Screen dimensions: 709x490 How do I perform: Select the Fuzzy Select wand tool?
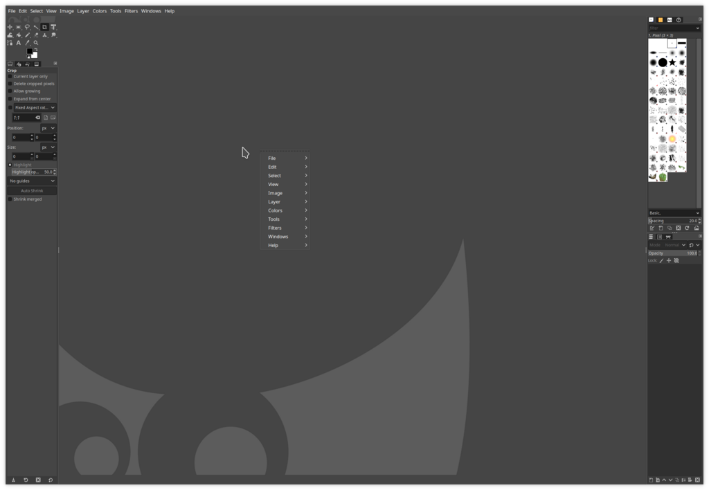(x=36, y=27)
